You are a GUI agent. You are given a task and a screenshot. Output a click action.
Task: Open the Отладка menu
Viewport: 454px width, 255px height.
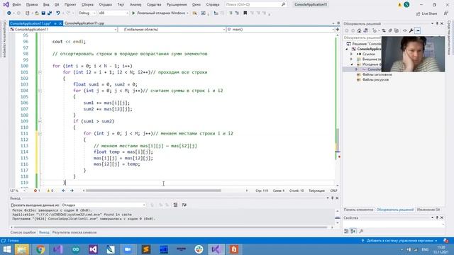[105, 5]
